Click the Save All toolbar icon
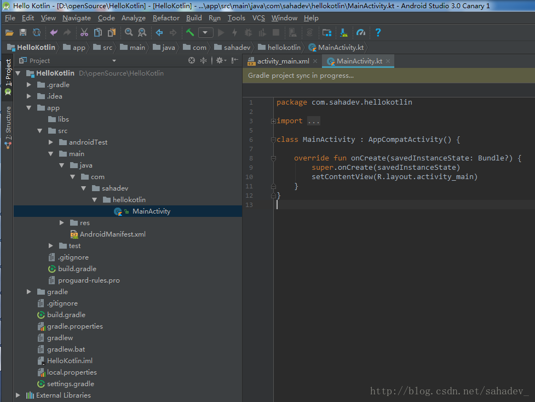This screenshot has height=402, width=535. 23,33
